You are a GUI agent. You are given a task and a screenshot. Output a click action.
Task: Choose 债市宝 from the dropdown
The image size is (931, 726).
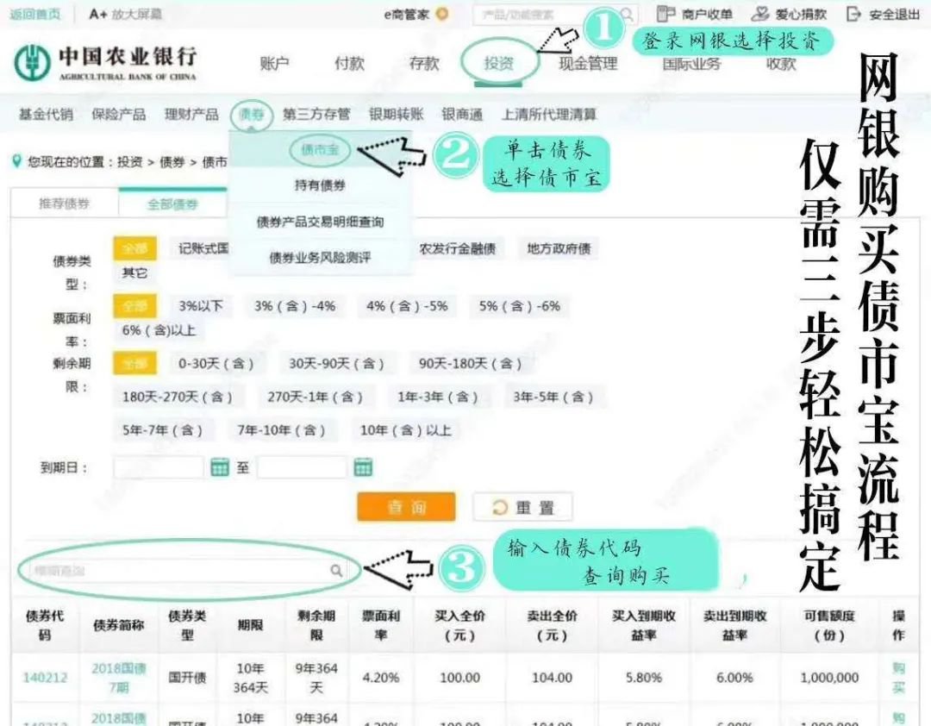pos(320,150)
